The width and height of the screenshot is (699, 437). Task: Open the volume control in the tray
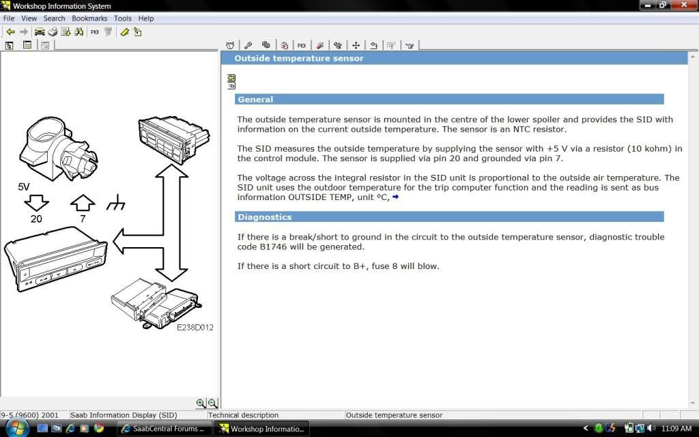point(652,429)
